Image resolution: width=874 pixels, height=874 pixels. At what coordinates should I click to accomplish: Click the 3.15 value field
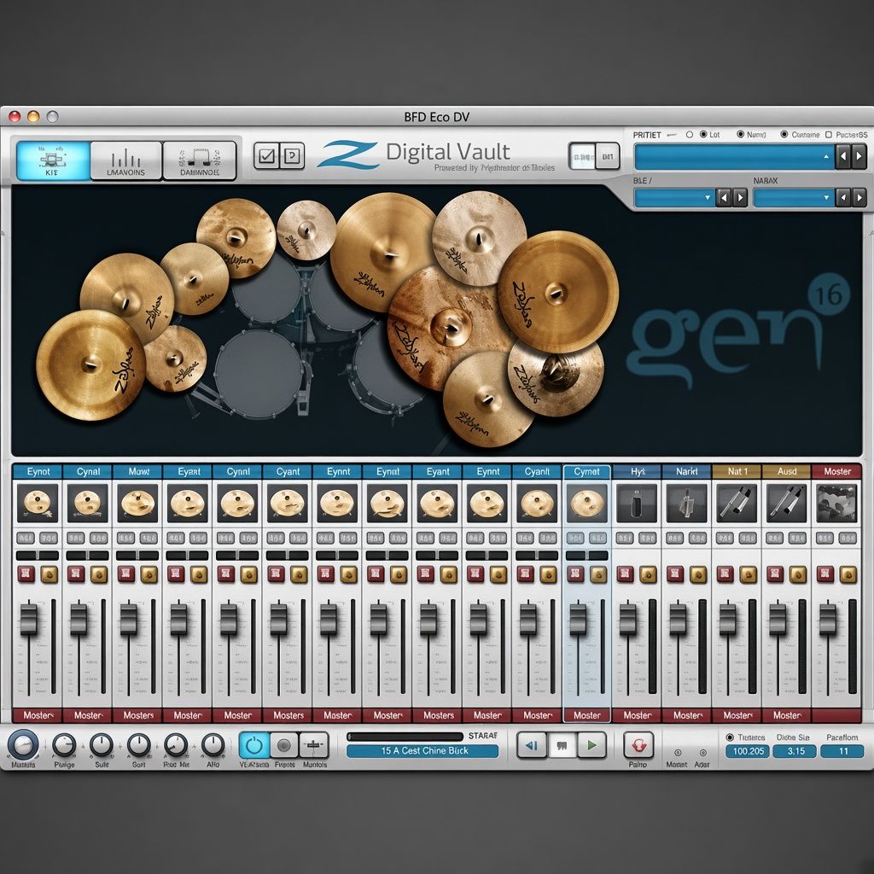pos(795,751)
